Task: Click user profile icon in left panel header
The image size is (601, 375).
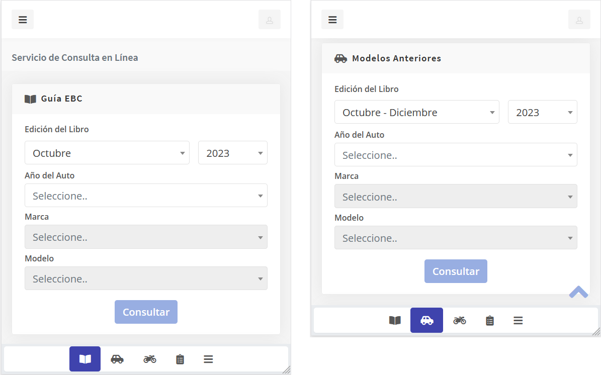Action: pos(270,20)
